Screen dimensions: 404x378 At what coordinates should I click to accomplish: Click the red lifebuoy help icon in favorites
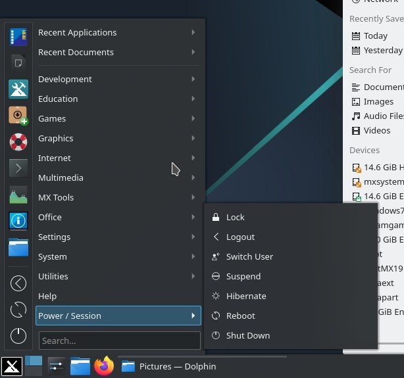tap(18, 141)
